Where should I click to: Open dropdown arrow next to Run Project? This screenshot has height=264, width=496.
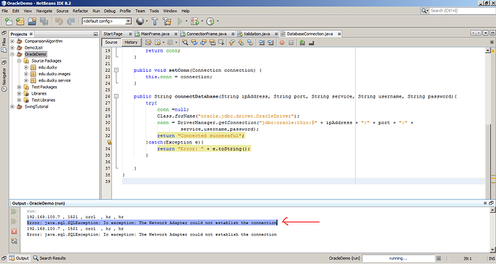186,21
